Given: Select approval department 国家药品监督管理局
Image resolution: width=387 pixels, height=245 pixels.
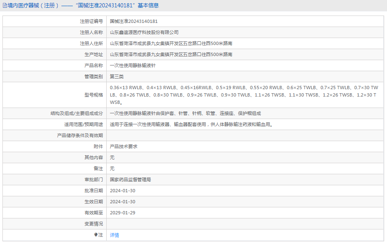Looking at the screenshot, I should 130,180.
